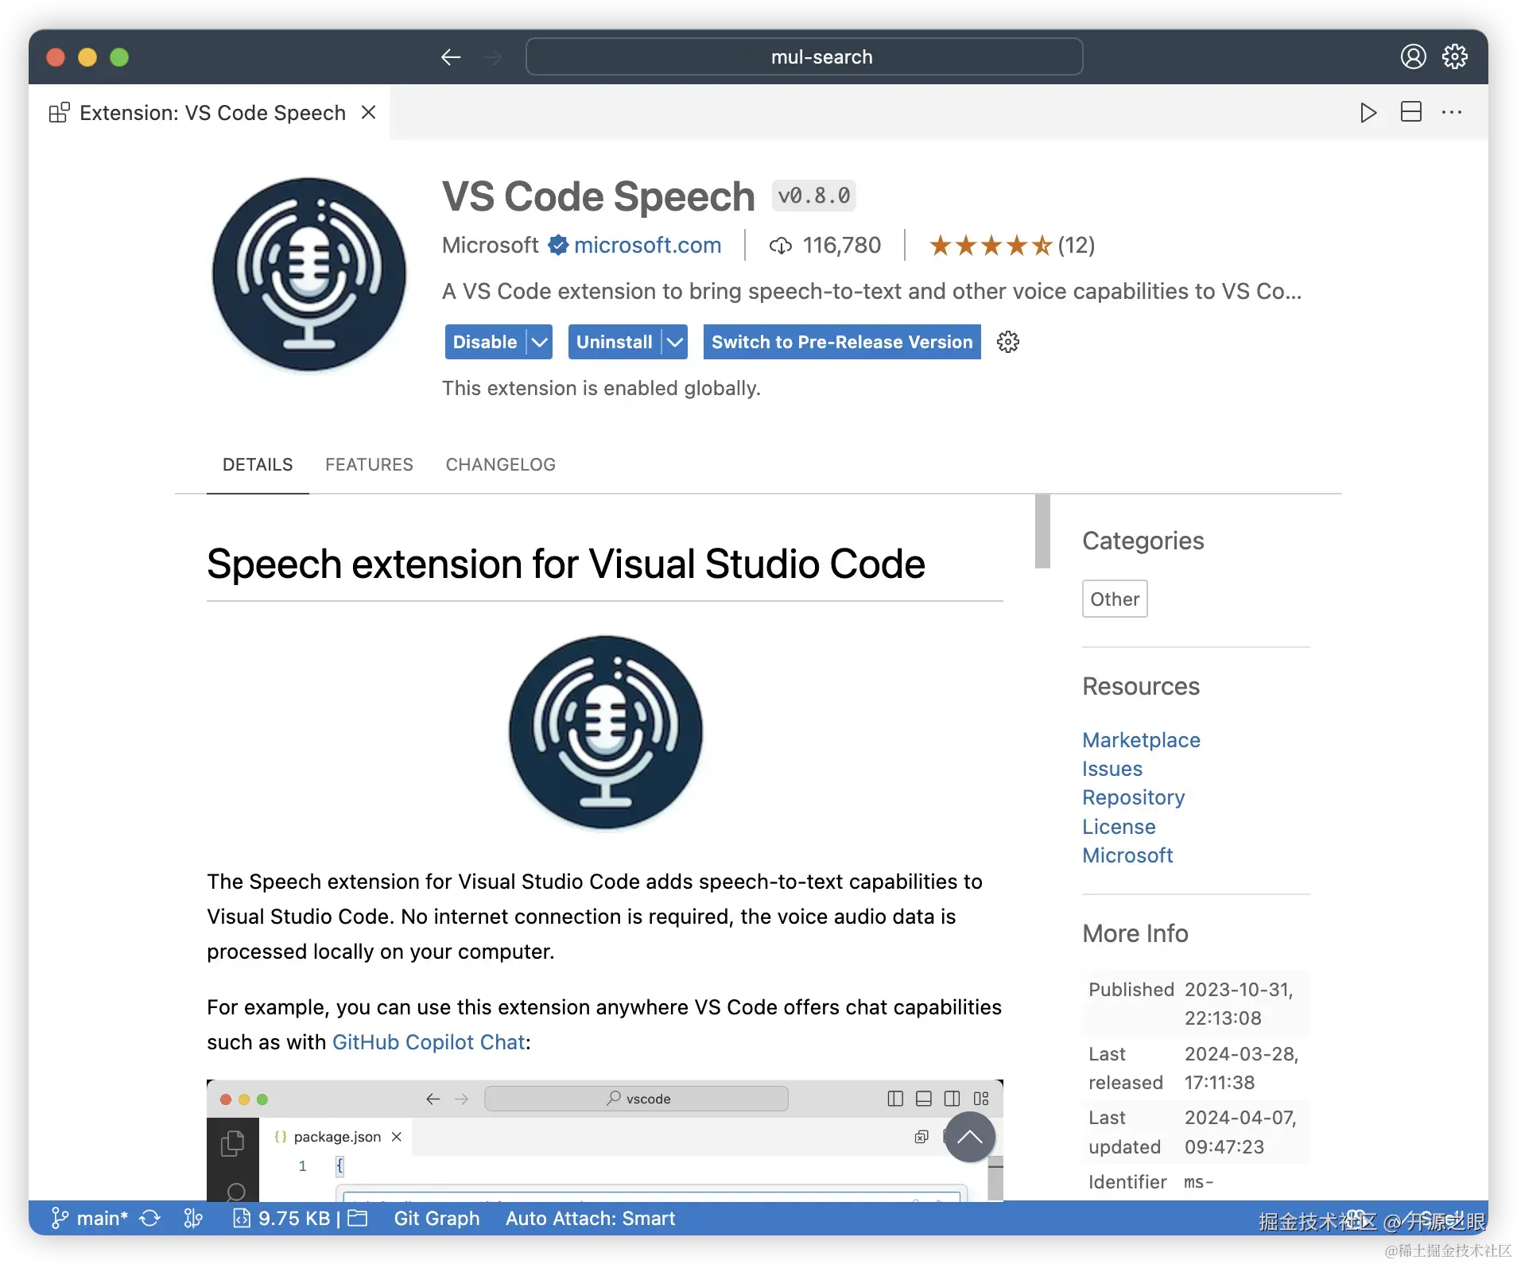
Task: Open the microsoft.com publisher link
Action: (647, 245)
